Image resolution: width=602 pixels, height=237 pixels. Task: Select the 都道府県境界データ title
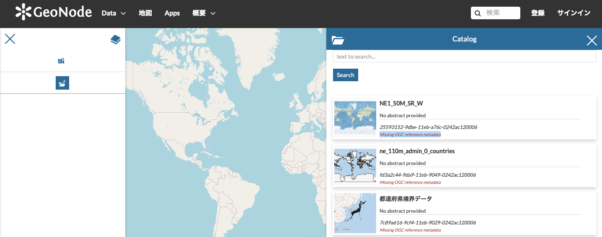[x=406, y=199]
